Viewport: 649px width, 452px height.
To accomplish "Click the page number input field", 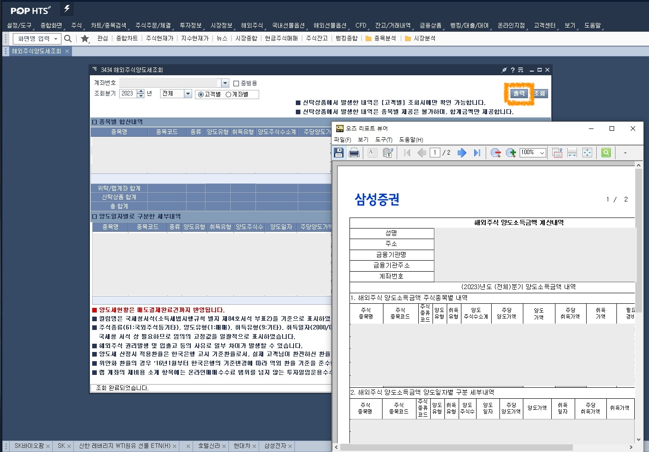I will [435, 153].
